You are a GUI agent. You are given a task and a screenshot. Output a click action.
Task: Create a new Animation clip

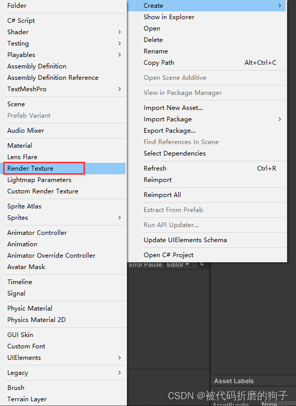pyautogui.click(x=64, y=244)
